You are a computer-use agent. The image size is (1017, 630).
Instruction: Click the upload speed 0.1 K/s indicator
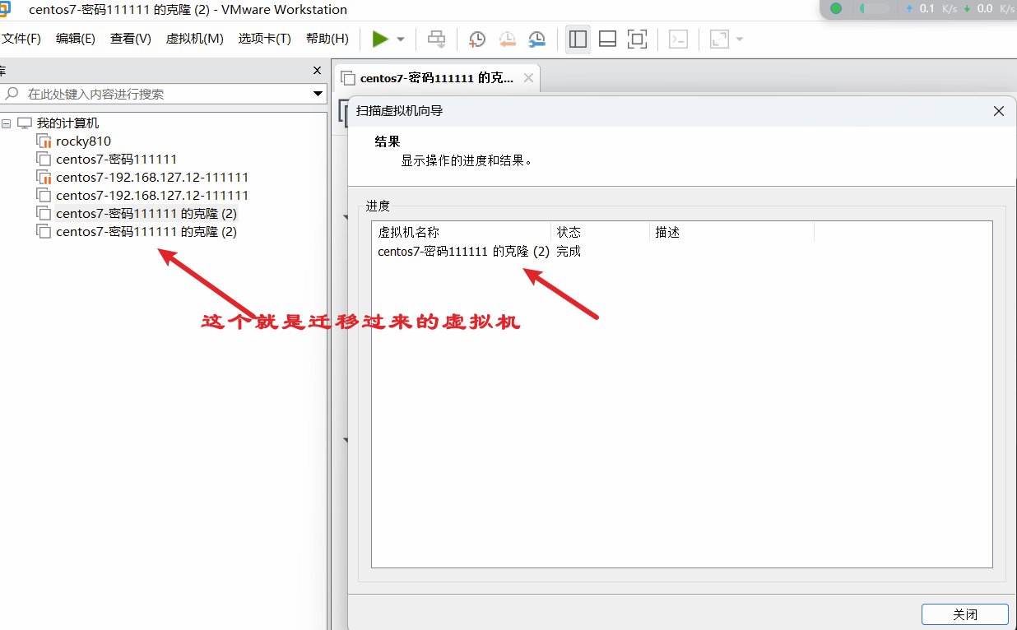click(930, 8)
